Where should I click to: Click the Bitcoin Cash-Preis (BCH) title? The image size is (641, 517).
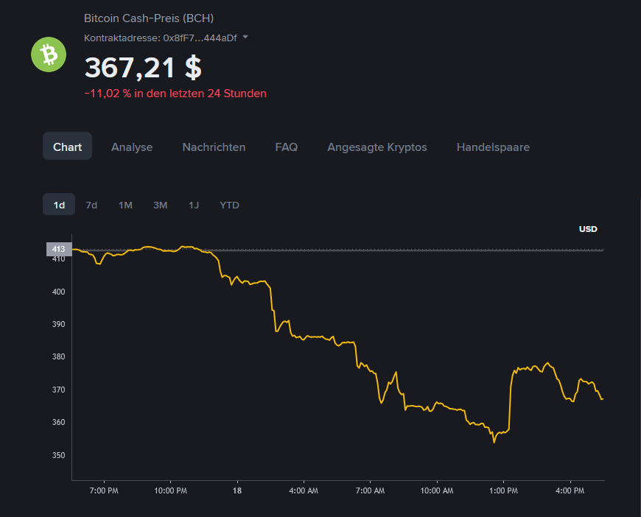[149, 18]
